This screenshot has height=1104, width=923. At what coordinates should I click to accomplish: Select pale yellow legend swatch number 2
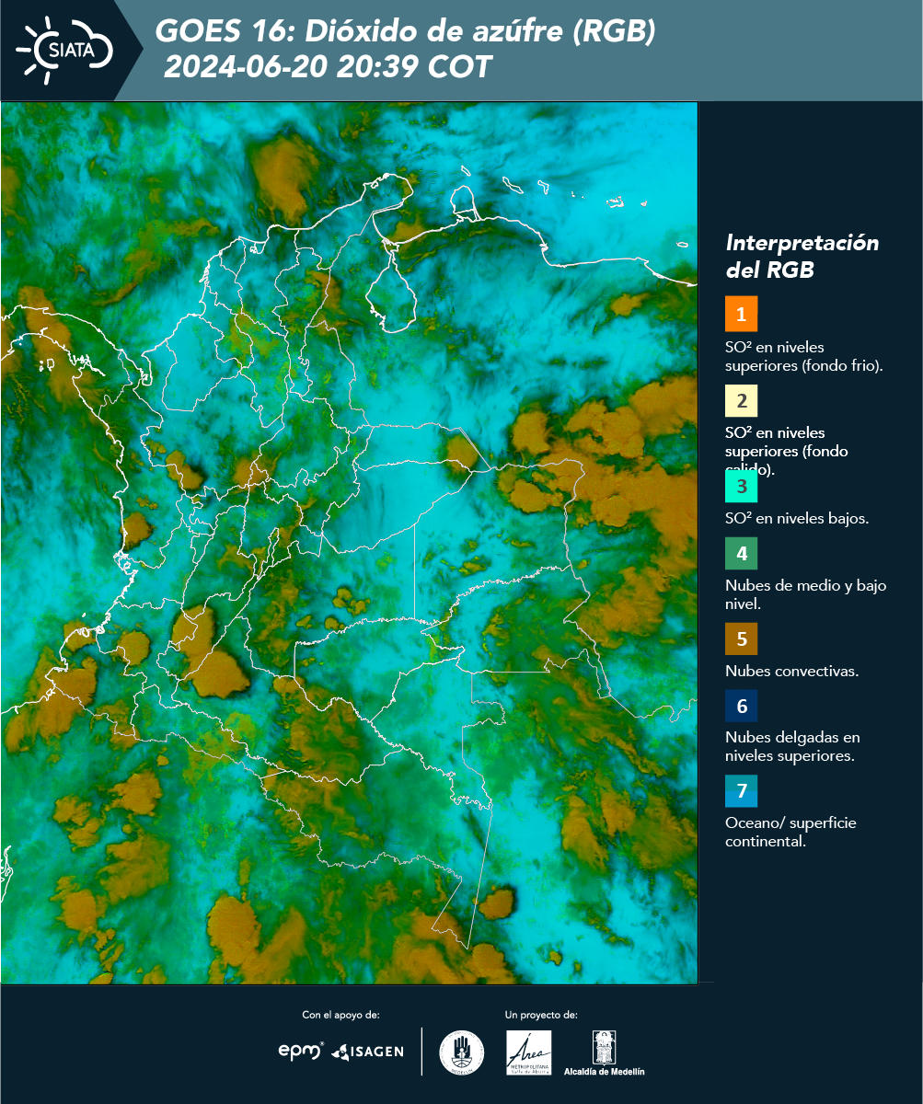click(741, 400)
